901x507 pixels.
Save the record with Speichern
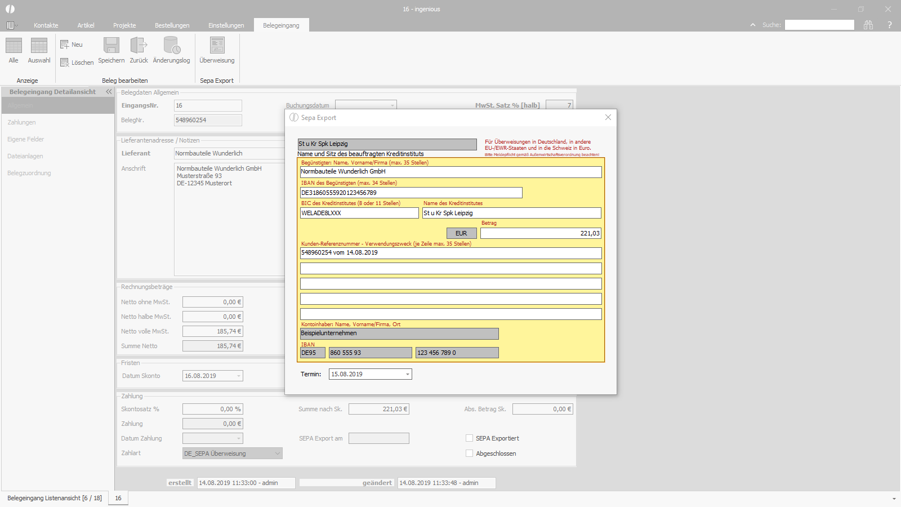pyautogui.click(x=111, y=51)
